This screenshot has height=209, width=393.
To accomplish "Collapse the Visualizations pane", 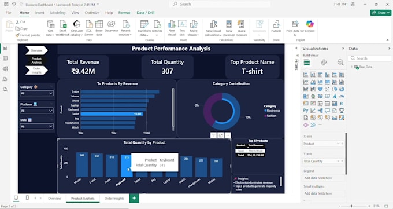I will point(343,49).
